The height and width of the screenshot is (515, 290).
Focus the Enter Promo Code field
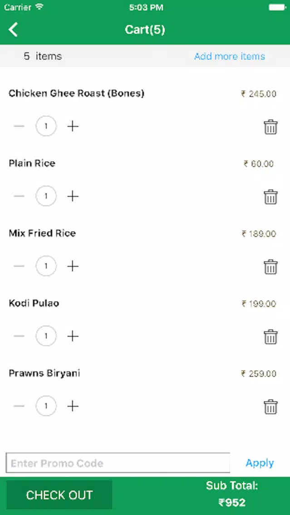pyautogui.click(x=118, y=463)
